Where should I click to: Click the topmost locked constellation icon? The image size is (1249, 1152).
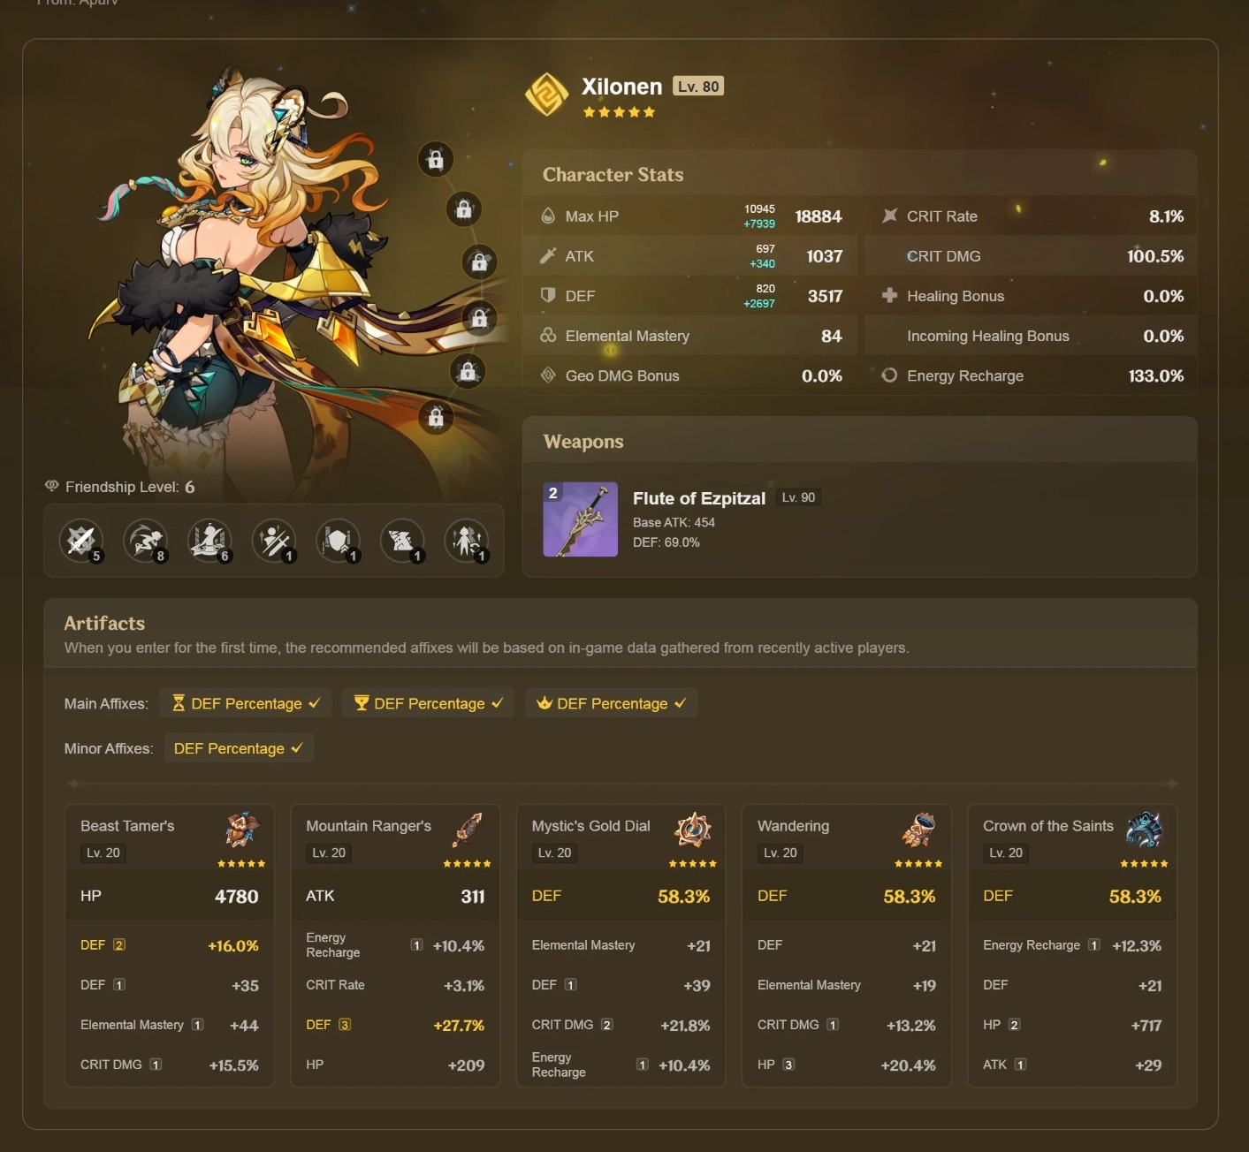click(436, 159)
